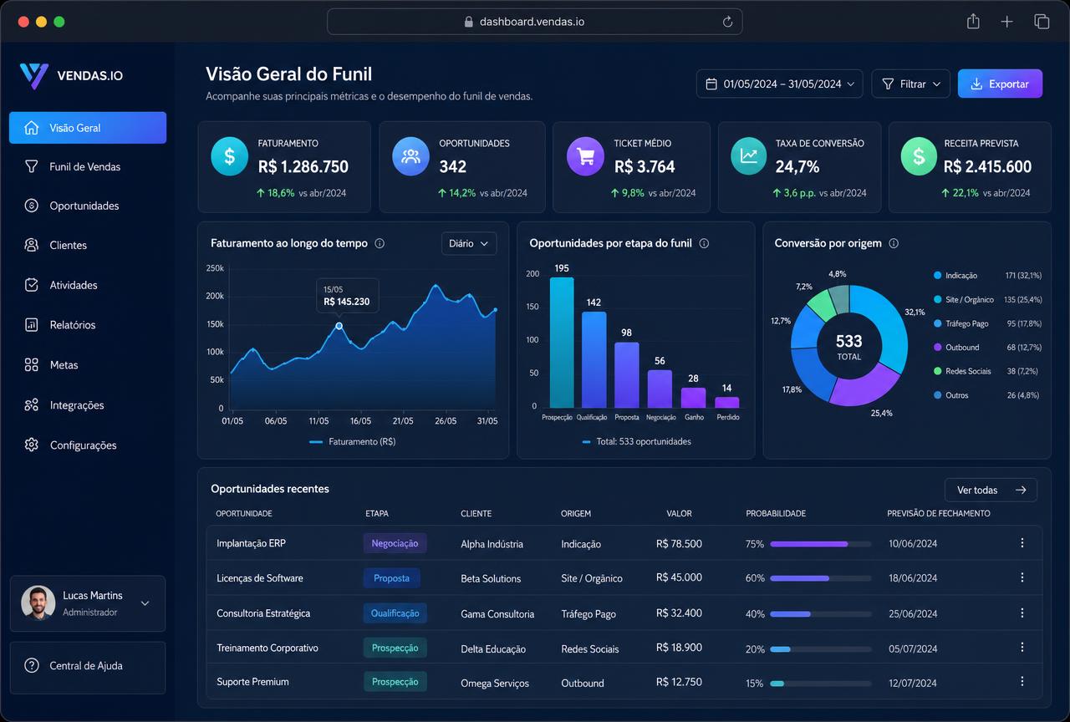Open options menu for Treinamento Corporativo row

pyautogui.click(x=1022, y=647)
